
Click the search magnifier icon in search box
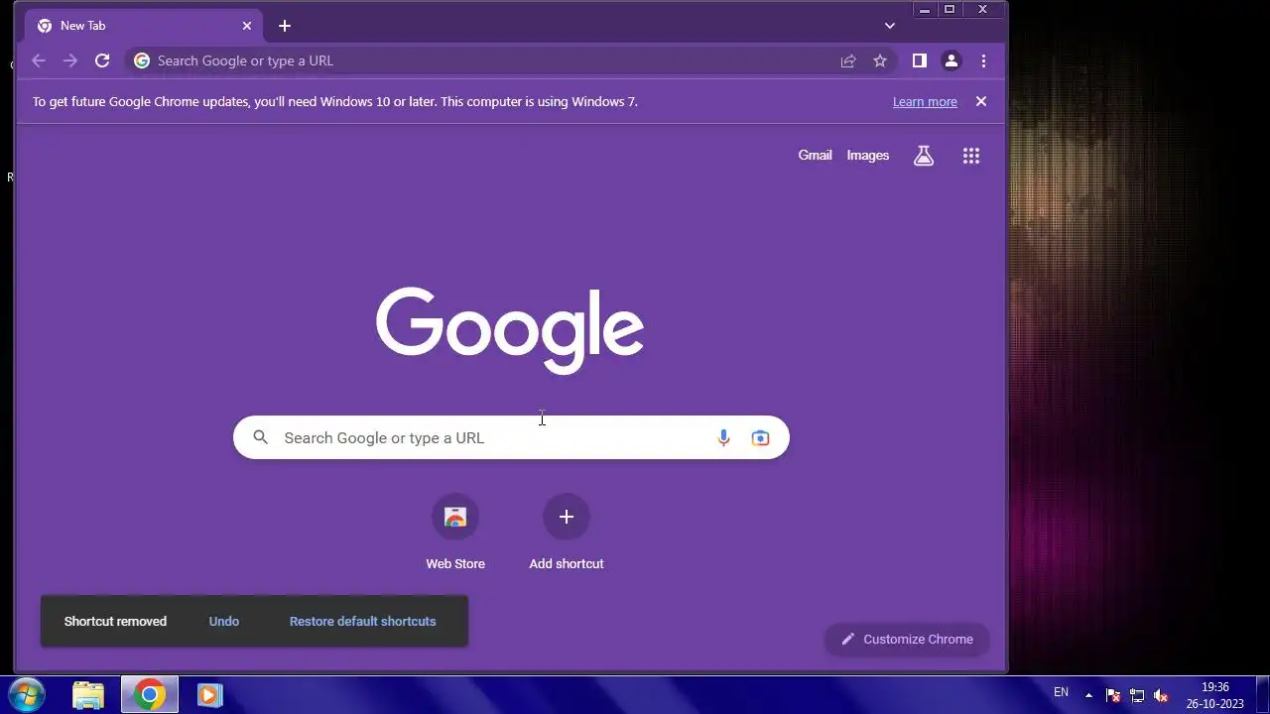(x=260, y=437)
